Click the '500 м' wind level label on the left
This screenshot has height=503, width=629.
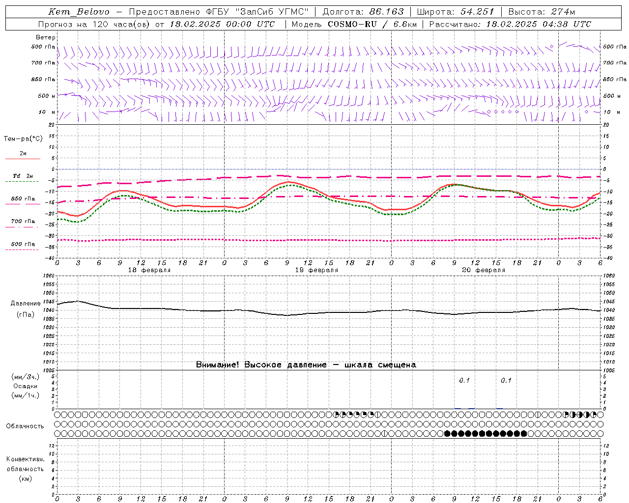pyautogui.click(x=47, y=96)
